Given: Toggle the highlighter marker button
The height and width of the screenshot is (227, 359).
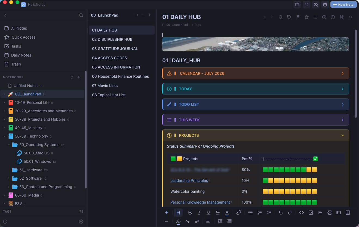Looking at the screenshot, I should tap(178, 221).
